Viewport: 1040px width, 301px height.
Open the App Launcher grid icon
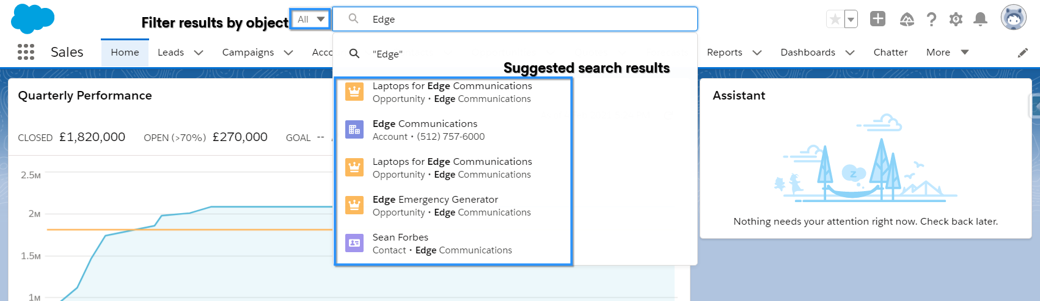26,52
